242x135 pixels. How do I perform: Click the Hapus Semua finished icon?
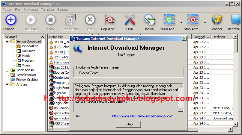(x=109, y=20)
